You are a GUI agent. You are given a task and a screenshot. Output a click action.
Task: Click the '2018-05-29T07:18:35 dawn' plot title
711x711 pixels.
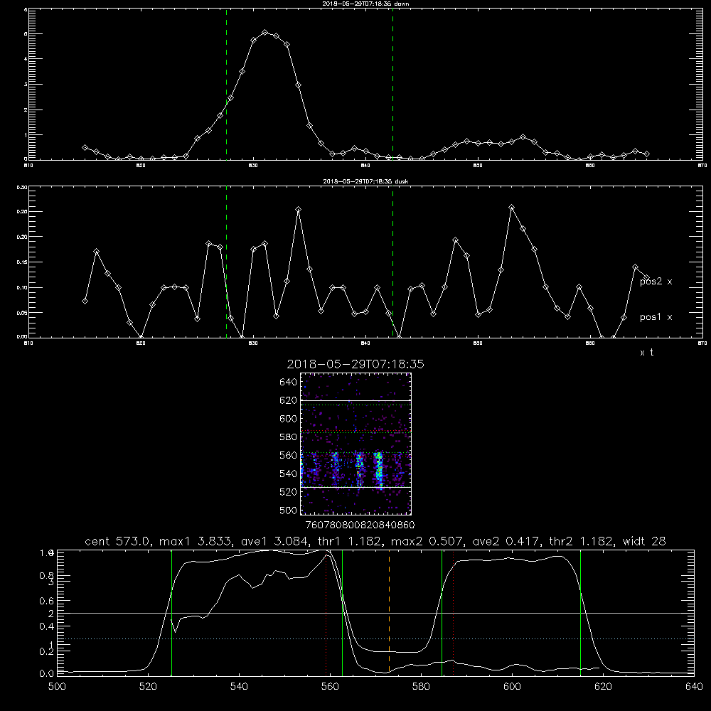click(x=365, y=4)
